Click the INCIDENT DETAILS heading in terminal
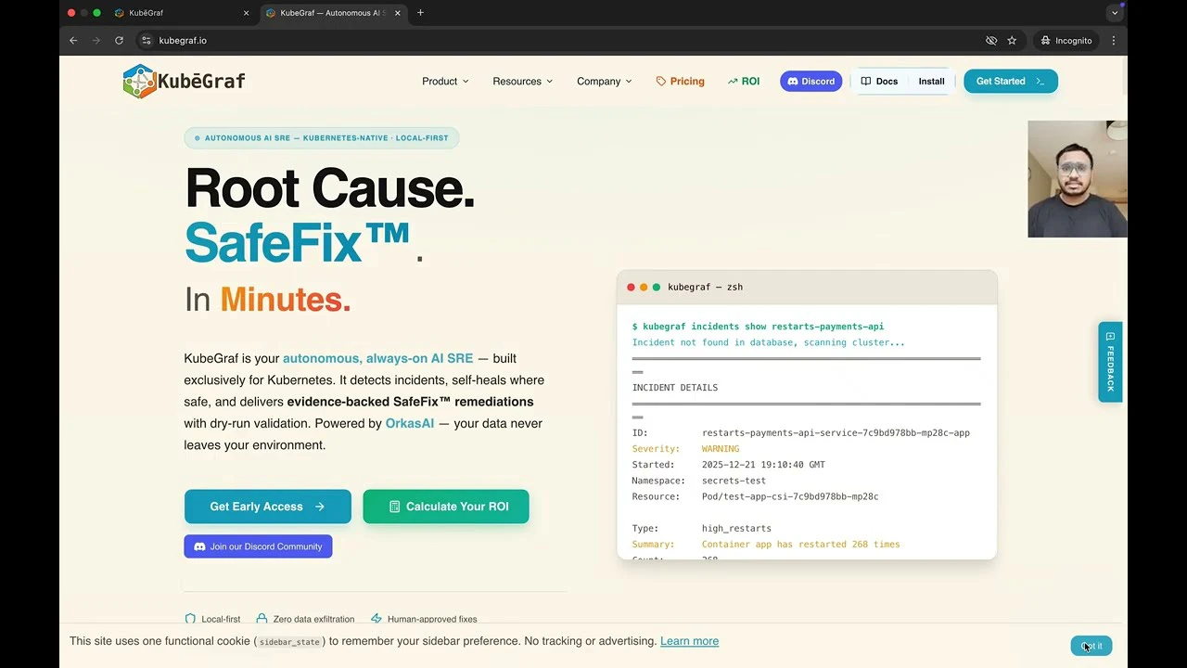 pyautogui.click(x=675, y=388)
